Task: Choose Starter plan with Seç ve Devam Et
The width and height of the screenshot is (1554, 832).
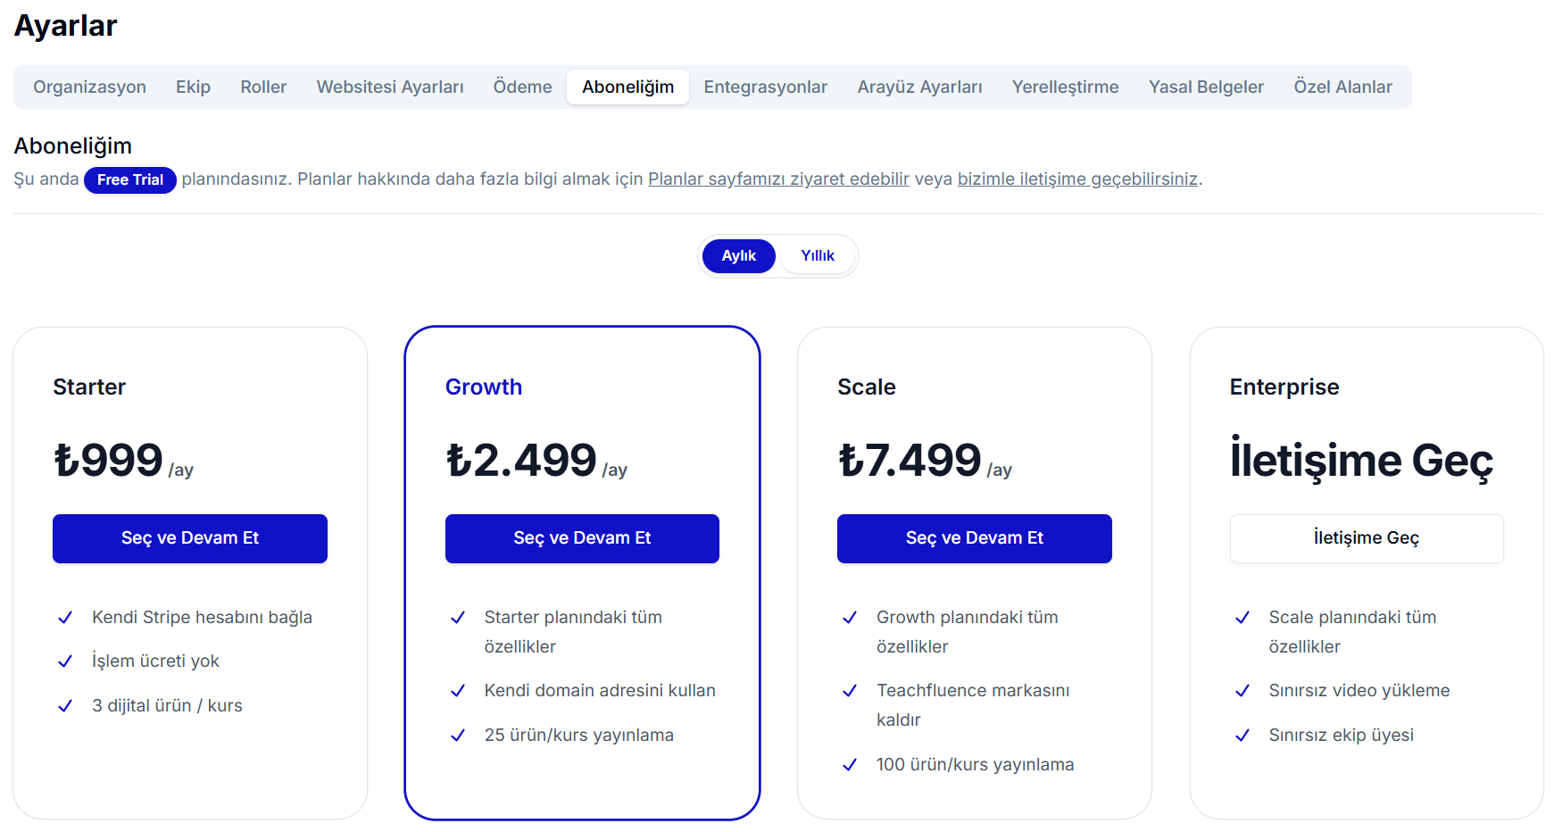Action: [x=190, y=538]
